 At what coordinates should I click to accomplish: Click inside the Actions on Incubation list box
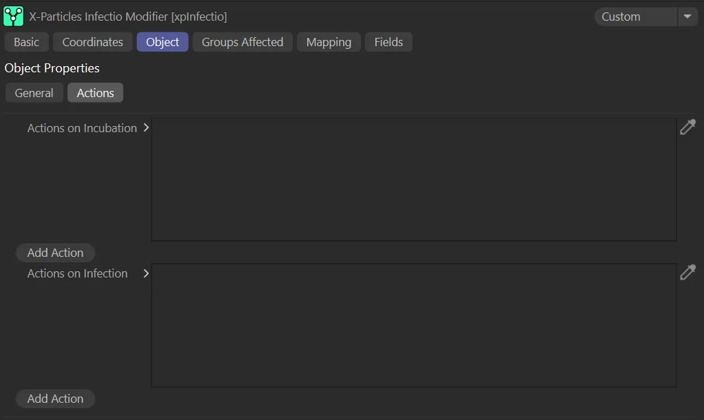(x=413, y=179)
